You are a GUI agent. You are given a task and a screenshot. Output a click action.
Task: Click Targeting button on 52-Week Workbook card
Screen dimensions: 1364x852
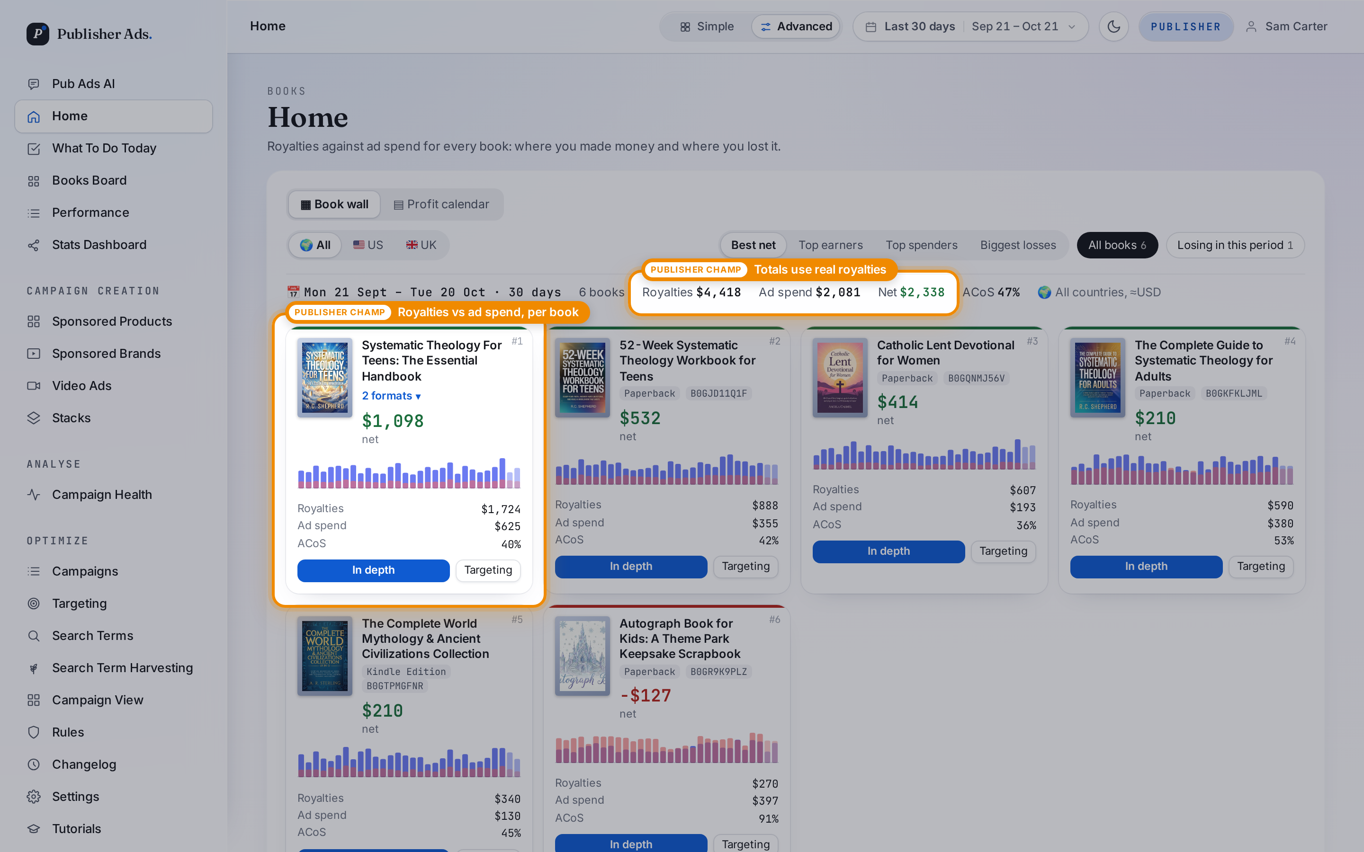745,566
